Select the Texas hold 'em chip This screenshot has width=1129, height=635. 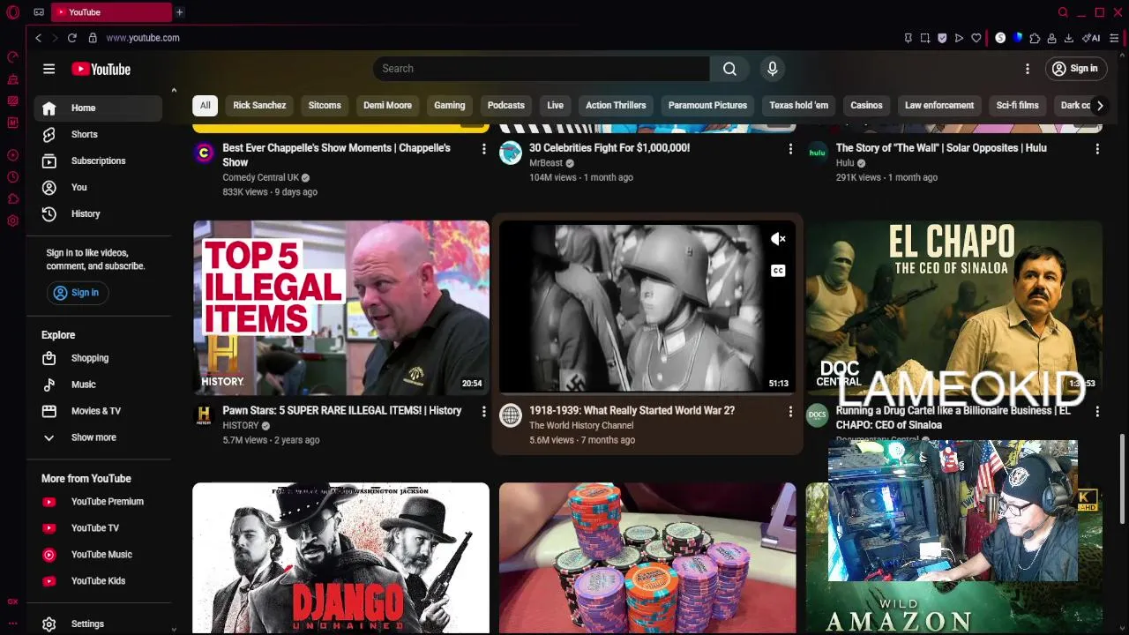[x=798, y=105]
